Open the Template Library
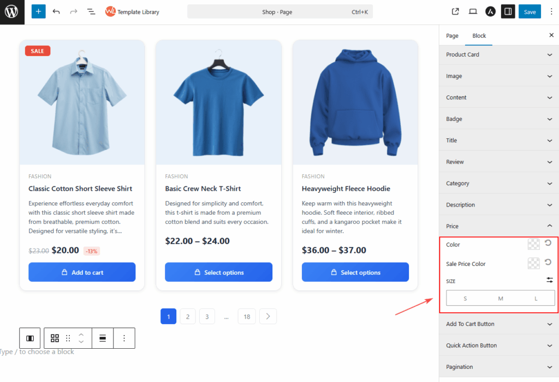The height and width of the screenshot is (382, 559). click(x=132, y=11)
